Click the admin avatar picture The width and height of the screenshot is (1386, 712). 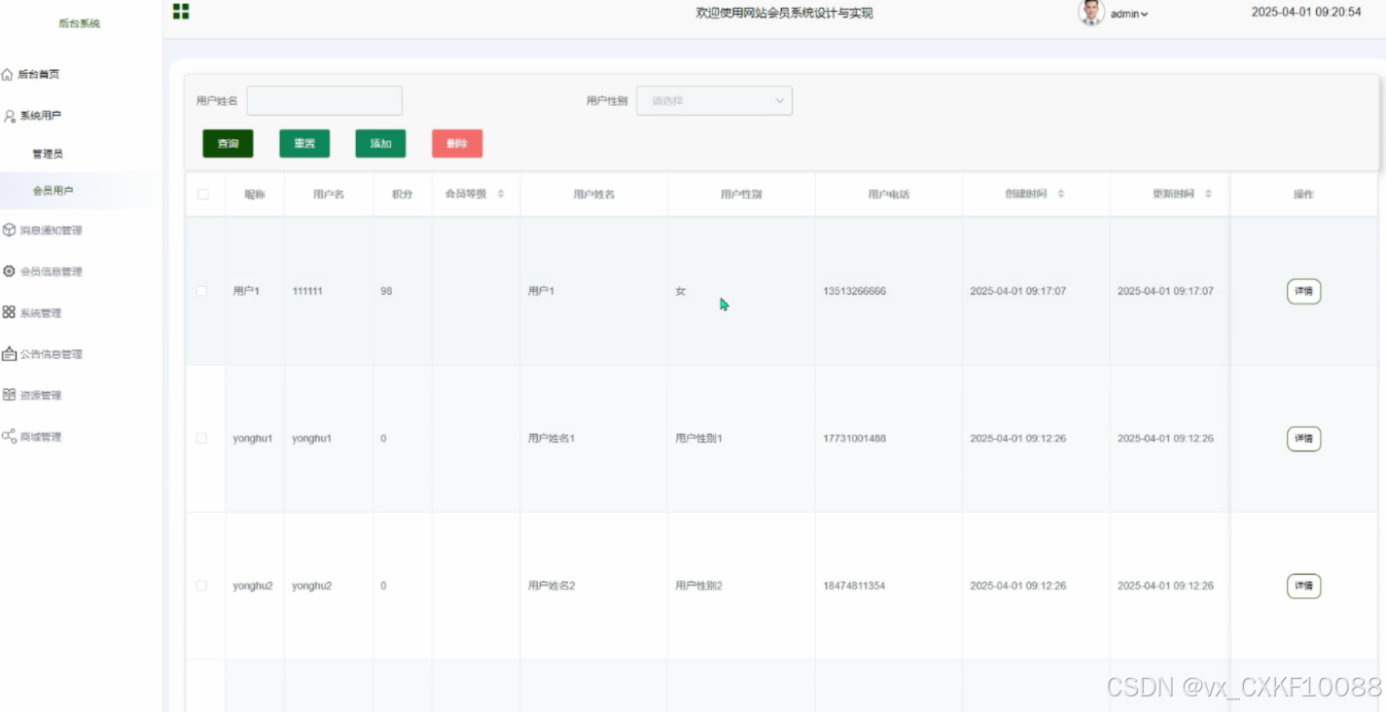click(1091, 13)
